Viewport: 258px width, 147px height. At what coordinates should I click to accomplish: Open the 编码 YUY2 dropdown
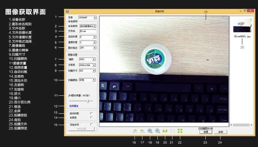(87, 59)
